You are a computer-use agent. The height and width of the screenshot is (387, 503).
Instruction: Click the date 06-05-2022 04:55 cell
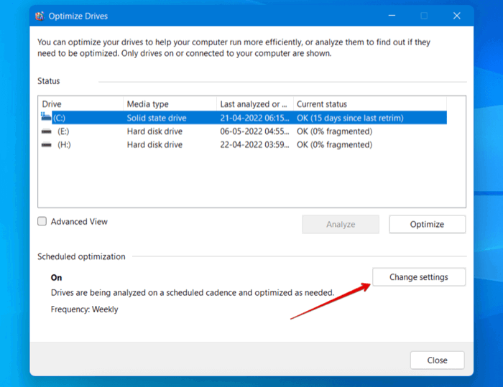tap(254, 131)
